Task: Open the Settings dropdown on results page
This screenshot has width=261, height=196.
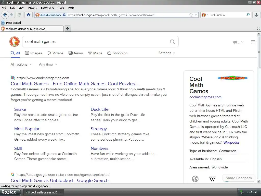Action: pos(167,53)
